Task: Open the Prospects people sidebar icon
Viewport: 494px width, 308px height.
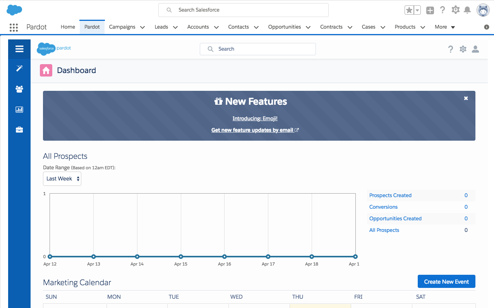Action: point(19,89)
